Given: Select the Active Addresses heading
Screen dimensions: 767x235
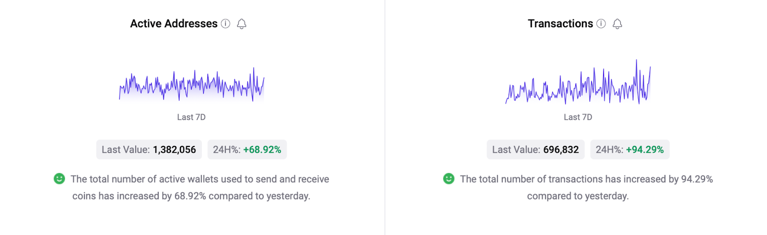Looking at the screenshot, I should (x=174, y=23).
